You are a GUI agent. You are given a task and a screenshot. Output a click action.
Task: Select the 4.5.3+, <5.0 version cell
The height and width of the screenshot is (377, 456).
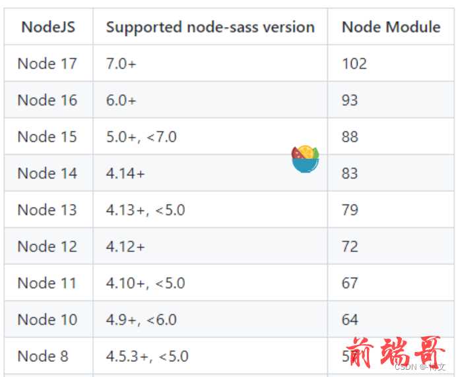pos(147,357)
